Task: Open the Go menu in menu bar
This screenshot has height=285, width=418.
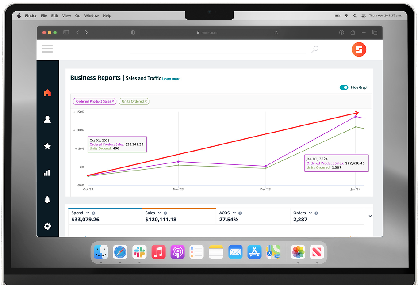Action: [77, 16]
